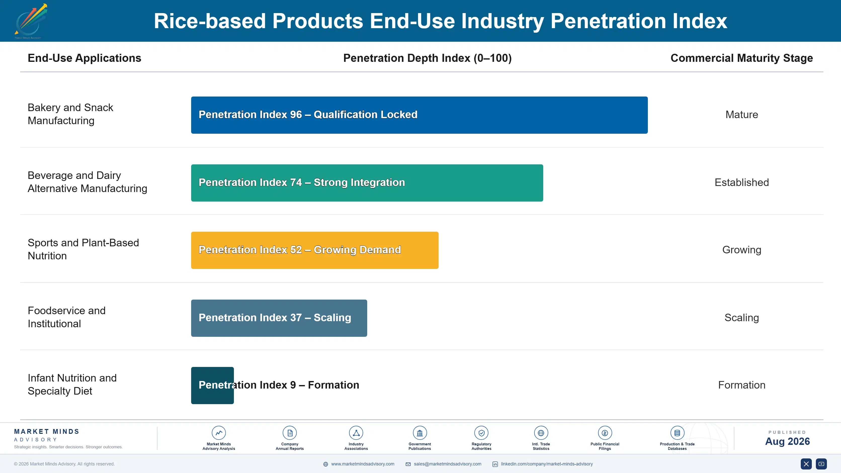This screenshot has height=473, width=841.
Task: Click the 'Growing' maturity stage value
Action: point(741,250)
